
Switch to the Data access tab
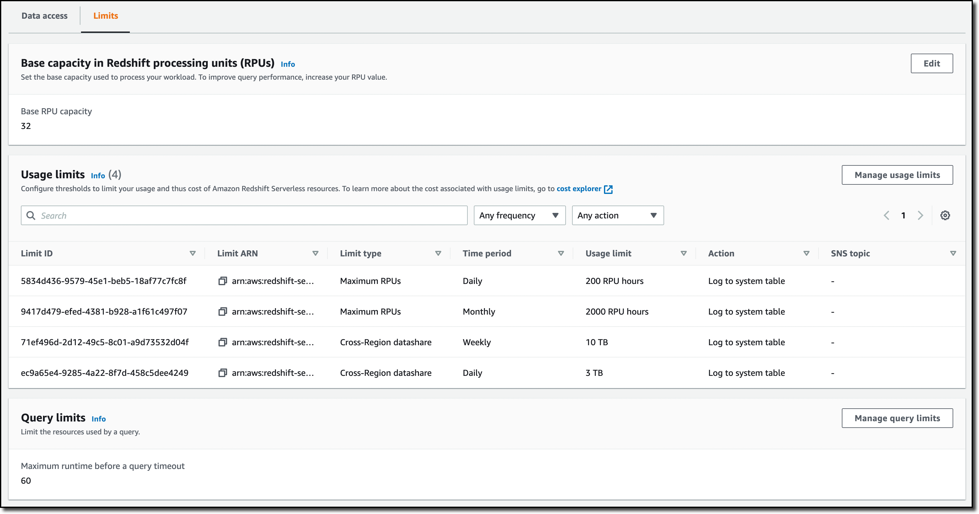pyautogui.click(x=44, y=16)
